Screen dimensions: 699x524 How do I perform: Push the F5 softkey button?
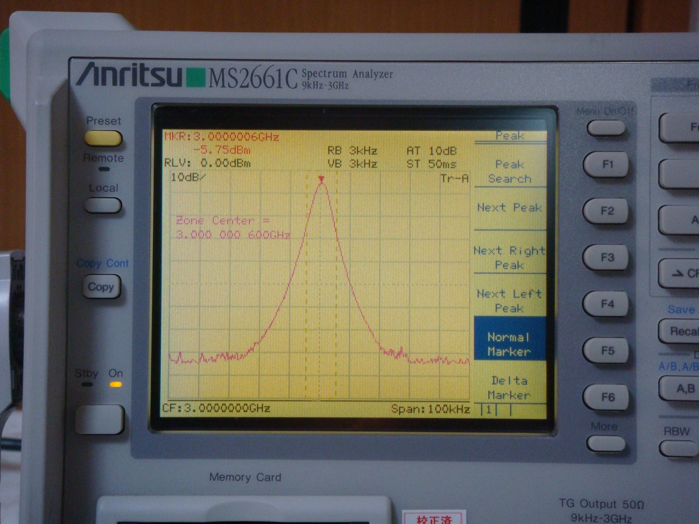click(x=606, y=351)
